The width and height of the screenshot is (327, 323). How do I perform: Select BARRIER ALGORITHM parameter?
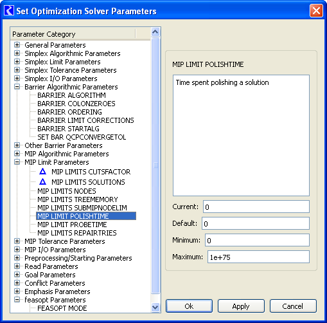[x=71, y=95]
